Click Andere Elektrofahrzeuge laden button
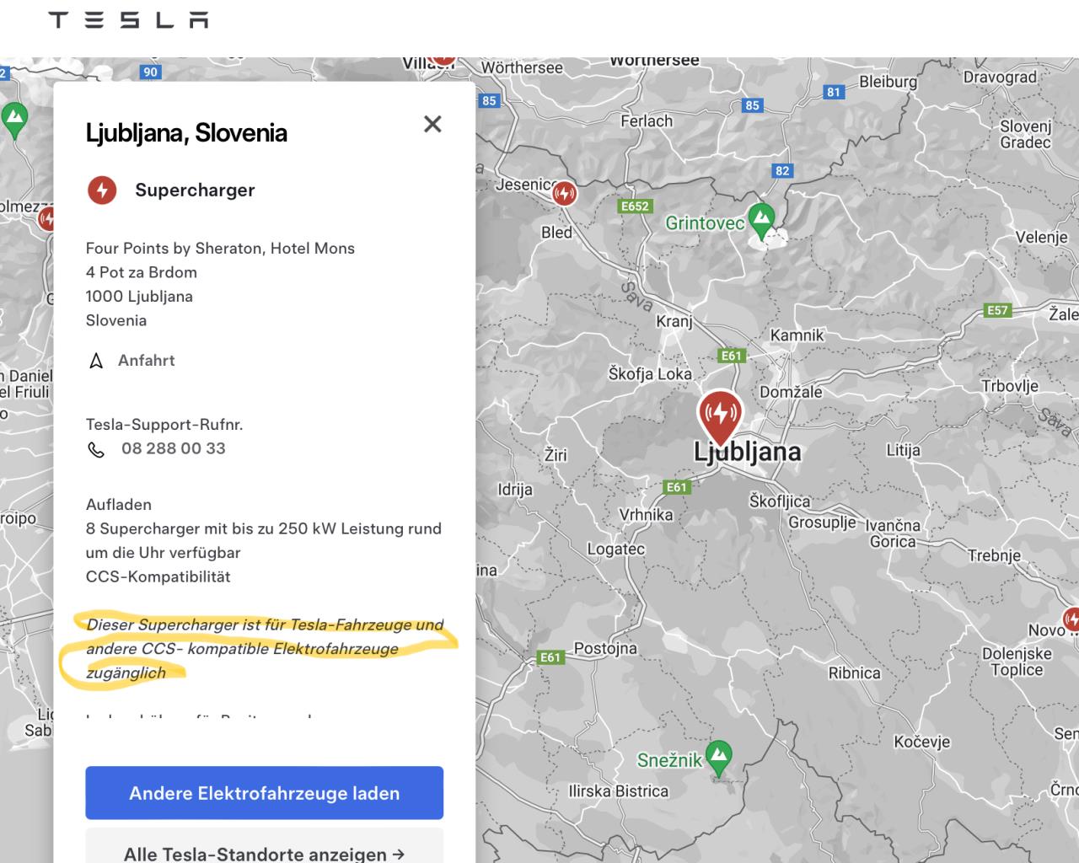Image resolution: width=1079 pixels, height=863 pixels. (264, 793)
